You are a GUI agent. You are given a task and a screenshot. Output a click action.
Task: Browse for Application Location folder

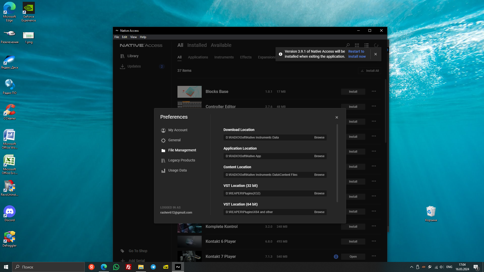pyautogui.click(x=319, y=156)
